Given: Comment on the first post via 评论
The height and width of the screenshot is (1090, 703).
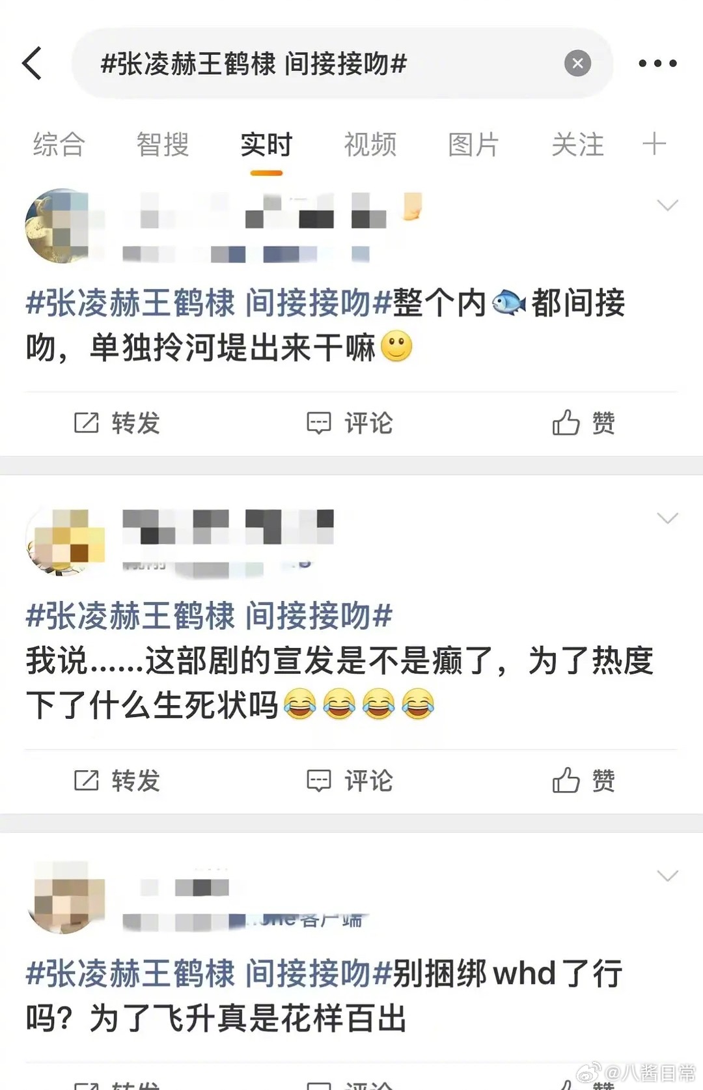Looking at the screenshot, I should 350,423.
